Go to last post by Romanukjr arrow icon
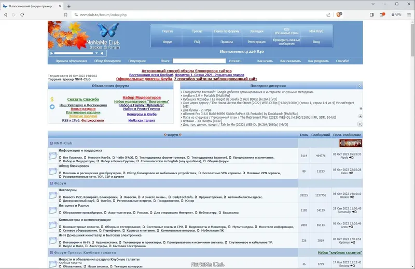This screenshot has height=269, width=415. (354, 212)
